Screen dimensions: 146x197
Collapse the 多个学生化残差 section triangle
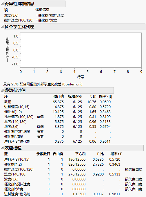click(x=2, y=27)
